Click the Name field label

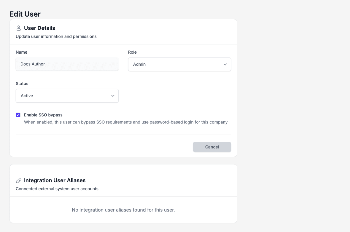[21, 52]
